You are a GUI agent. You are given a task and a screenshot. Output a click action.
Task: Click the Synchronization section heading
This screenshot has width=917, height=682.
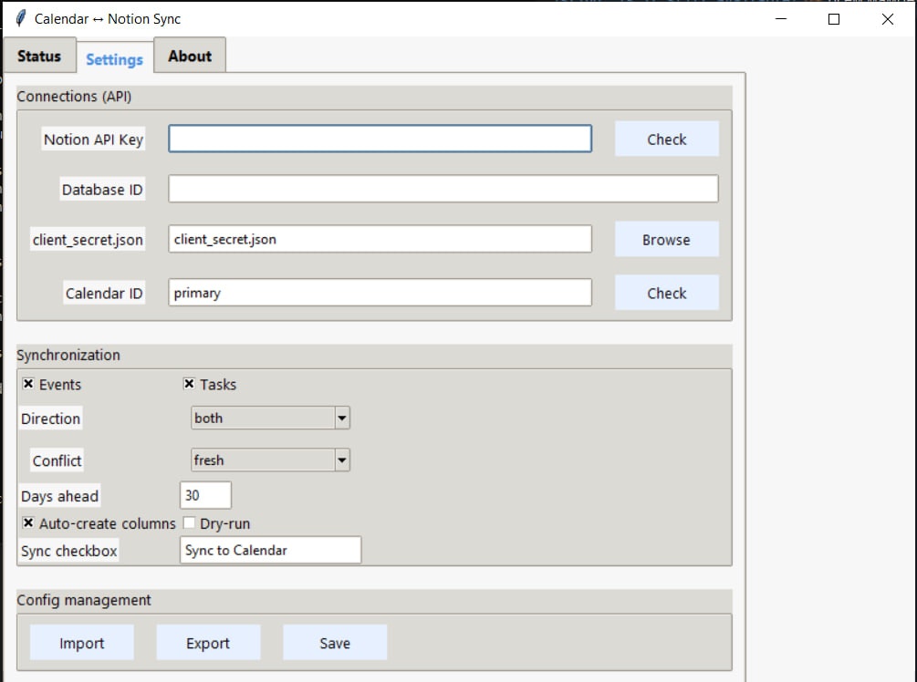[x=68, y=355]
